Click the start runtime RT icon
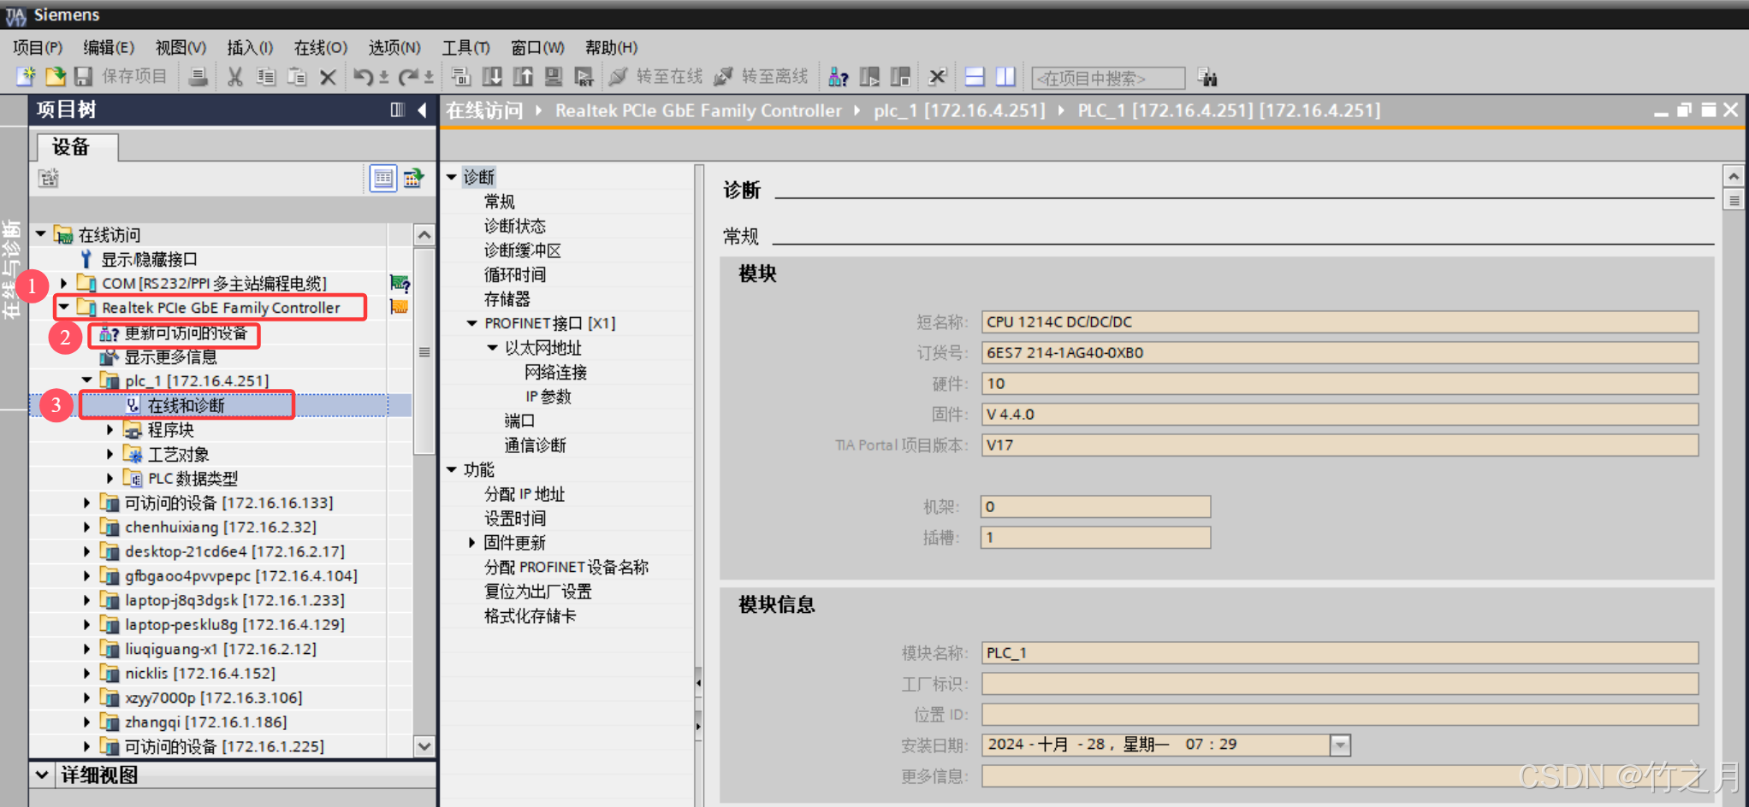This screenshot has height=807, width=1749. pyautogui.click(x=584, y=77)
